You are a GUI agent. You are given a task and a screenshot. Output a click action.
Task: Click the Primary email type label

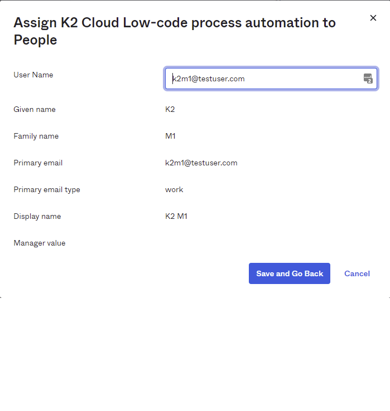tap(47, 189)
